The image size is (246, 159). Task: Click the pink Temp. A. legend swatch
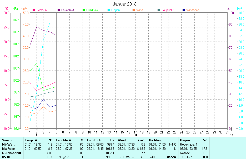[34, 10]
